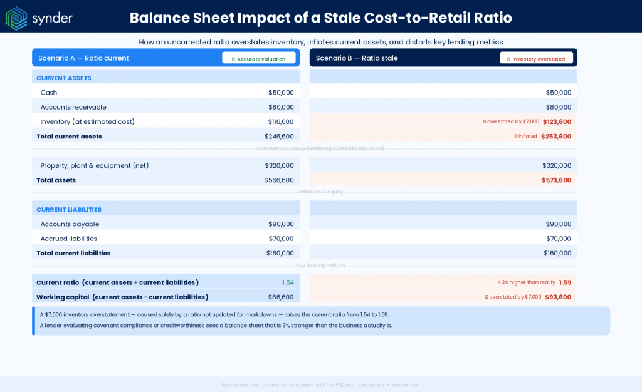This screenshot has height=392, width=642.
Task: Open the synder.com link in the footer
Action: (408, 385)
